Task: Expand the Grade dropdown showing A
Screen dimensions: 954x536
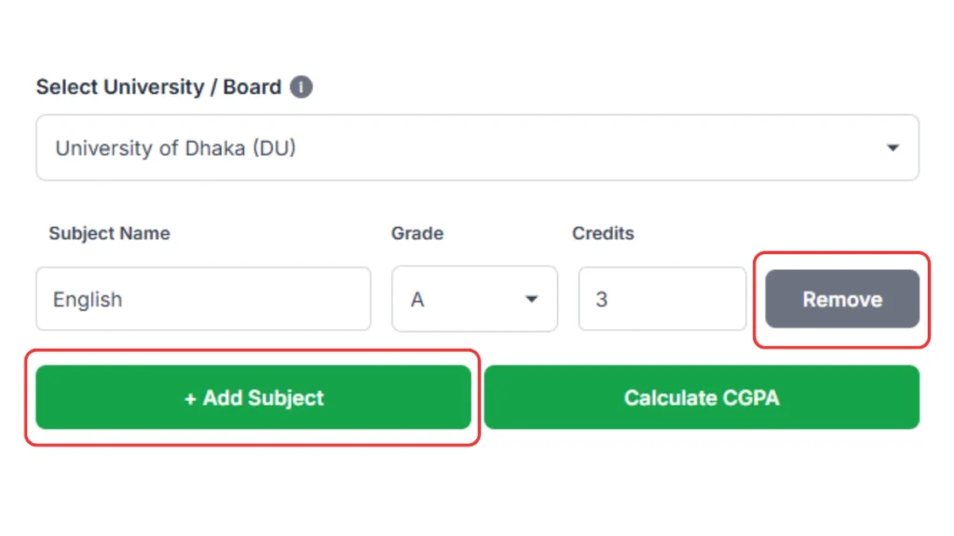Action: [x=474, y=299]
